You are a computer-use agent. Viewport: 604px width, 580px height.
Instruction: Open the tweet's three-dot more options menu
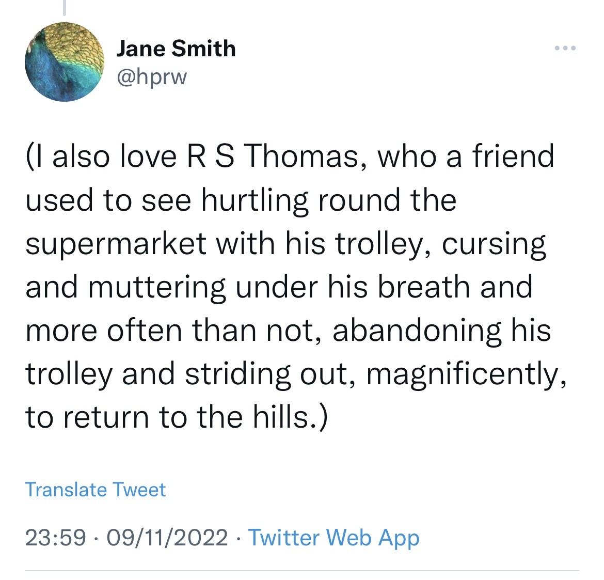coord(565,49)
